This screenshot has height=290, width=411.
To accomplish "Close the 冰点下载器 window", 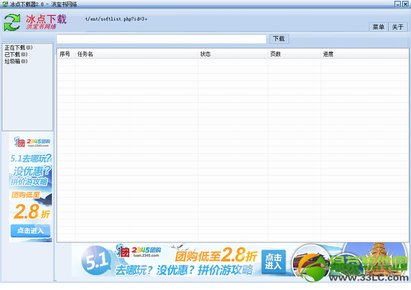I will [x=405, y=4].
